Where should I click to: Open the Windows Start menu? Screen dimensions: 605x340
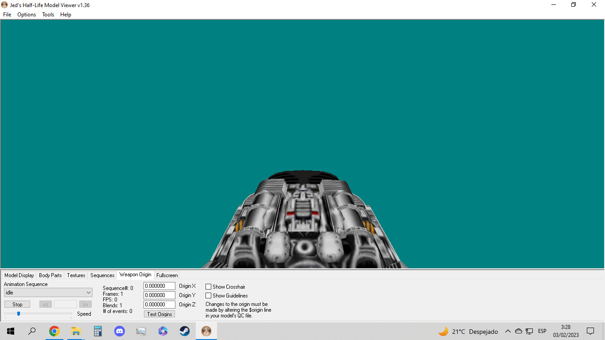(x=11, y=331)
